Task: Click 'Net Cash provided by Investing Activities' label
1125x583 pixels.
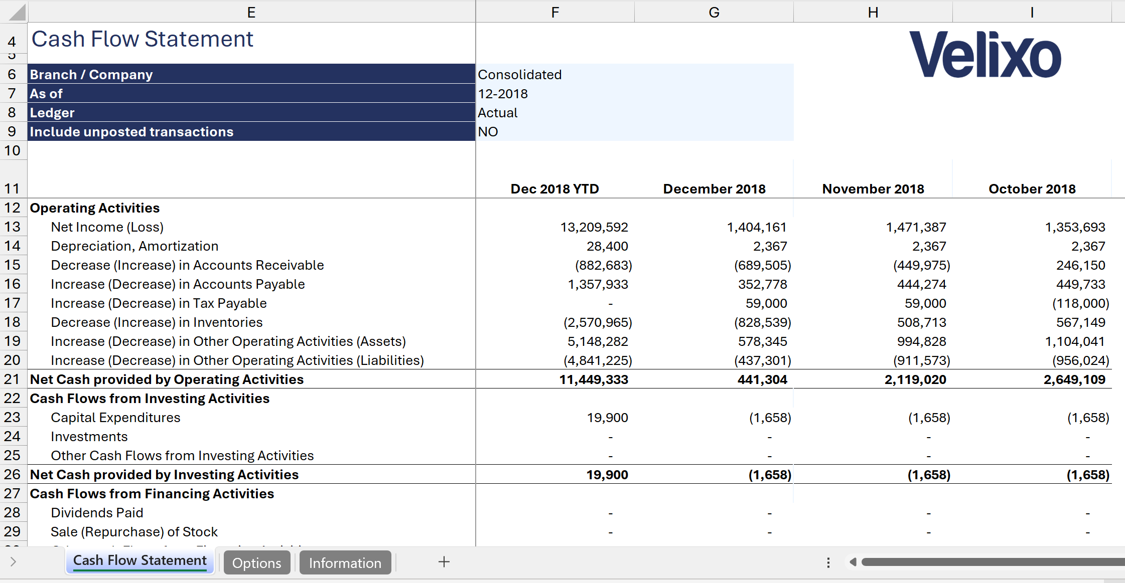Action: pos(164,475)
